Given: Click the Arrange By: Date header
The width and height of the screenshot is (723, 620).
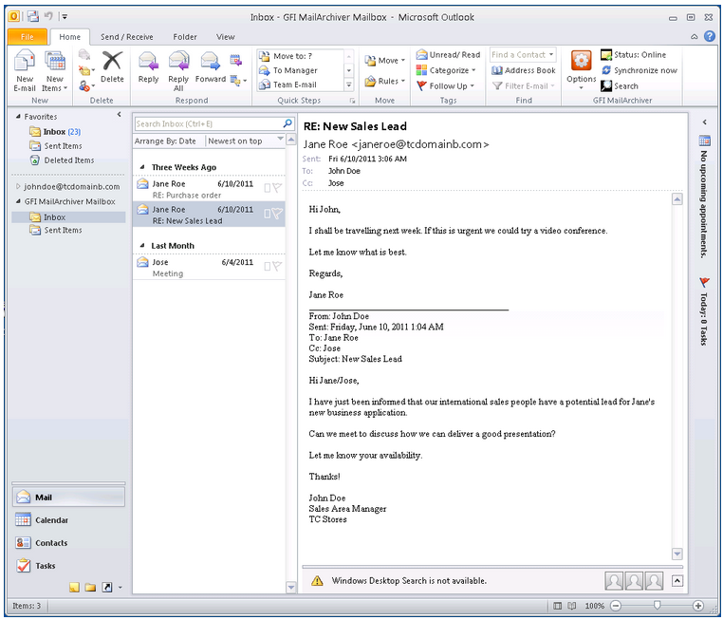Looking at the screenshot, I should [166, 141].
